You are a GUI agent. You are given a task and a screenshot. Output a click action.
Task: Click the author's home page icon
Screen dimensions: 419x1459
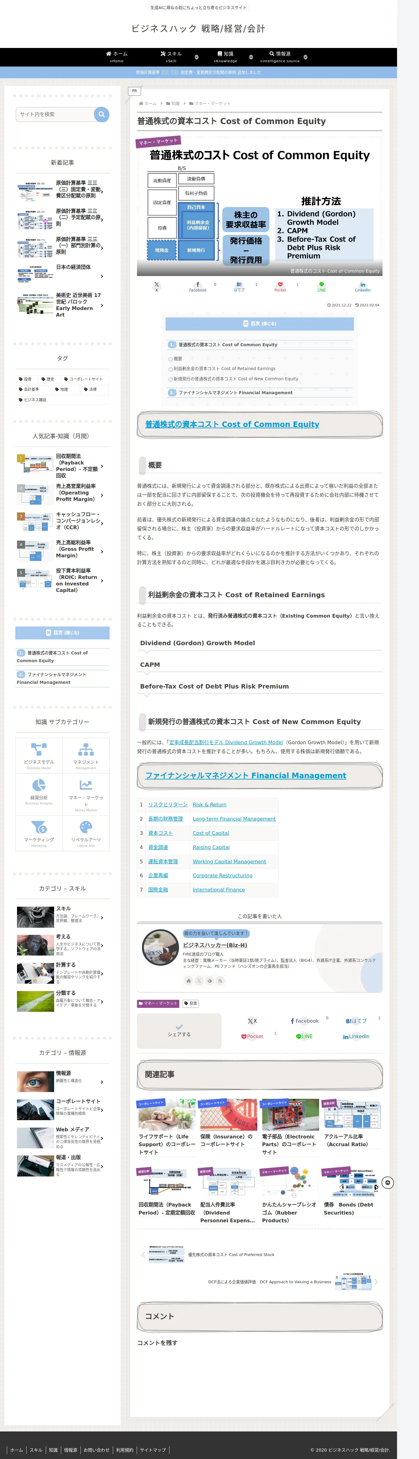pos(189,980)
